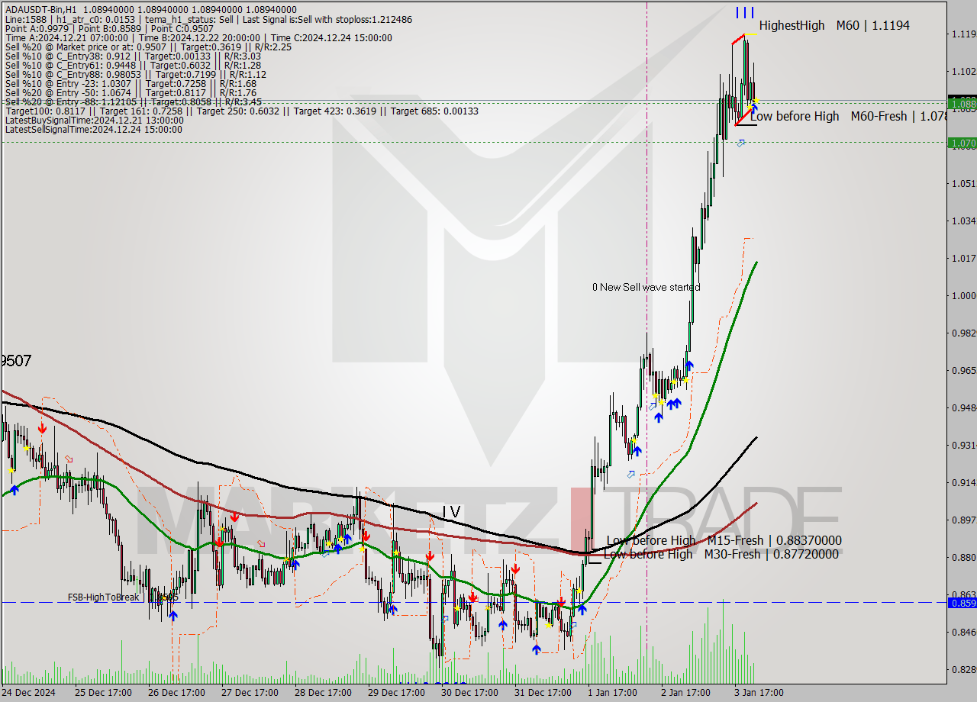Click the LatestBuySignalTime line
The width and height of the screenshot is (977, 702).
tap(94, 120)
